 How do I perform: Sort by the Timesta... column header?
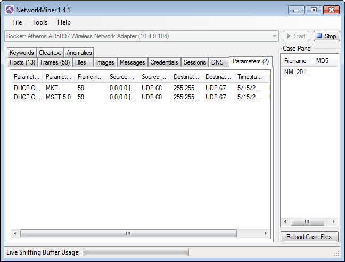pyautogui.click(x=250, y=77)
